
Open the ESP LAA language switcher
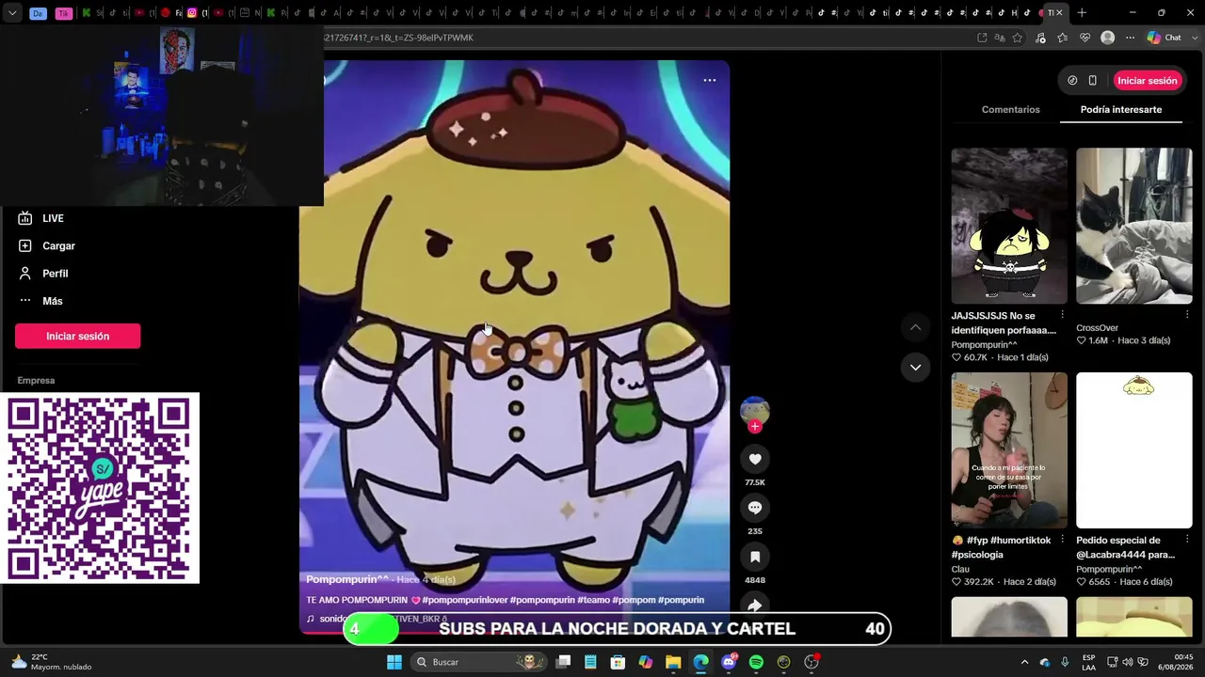click(x=1089, y=662)
